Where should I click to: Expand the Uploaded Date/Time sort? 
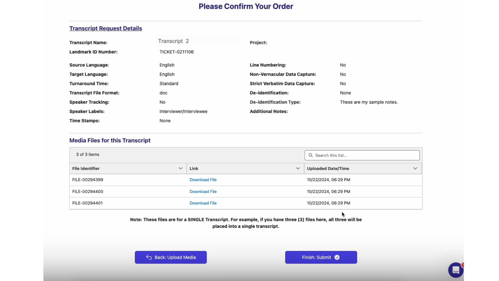(x=415, y=168)
